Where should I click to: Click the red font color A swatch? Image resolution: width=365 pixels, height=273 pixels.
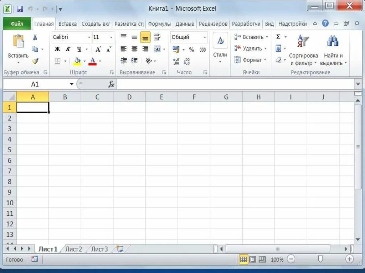[93, 61]
